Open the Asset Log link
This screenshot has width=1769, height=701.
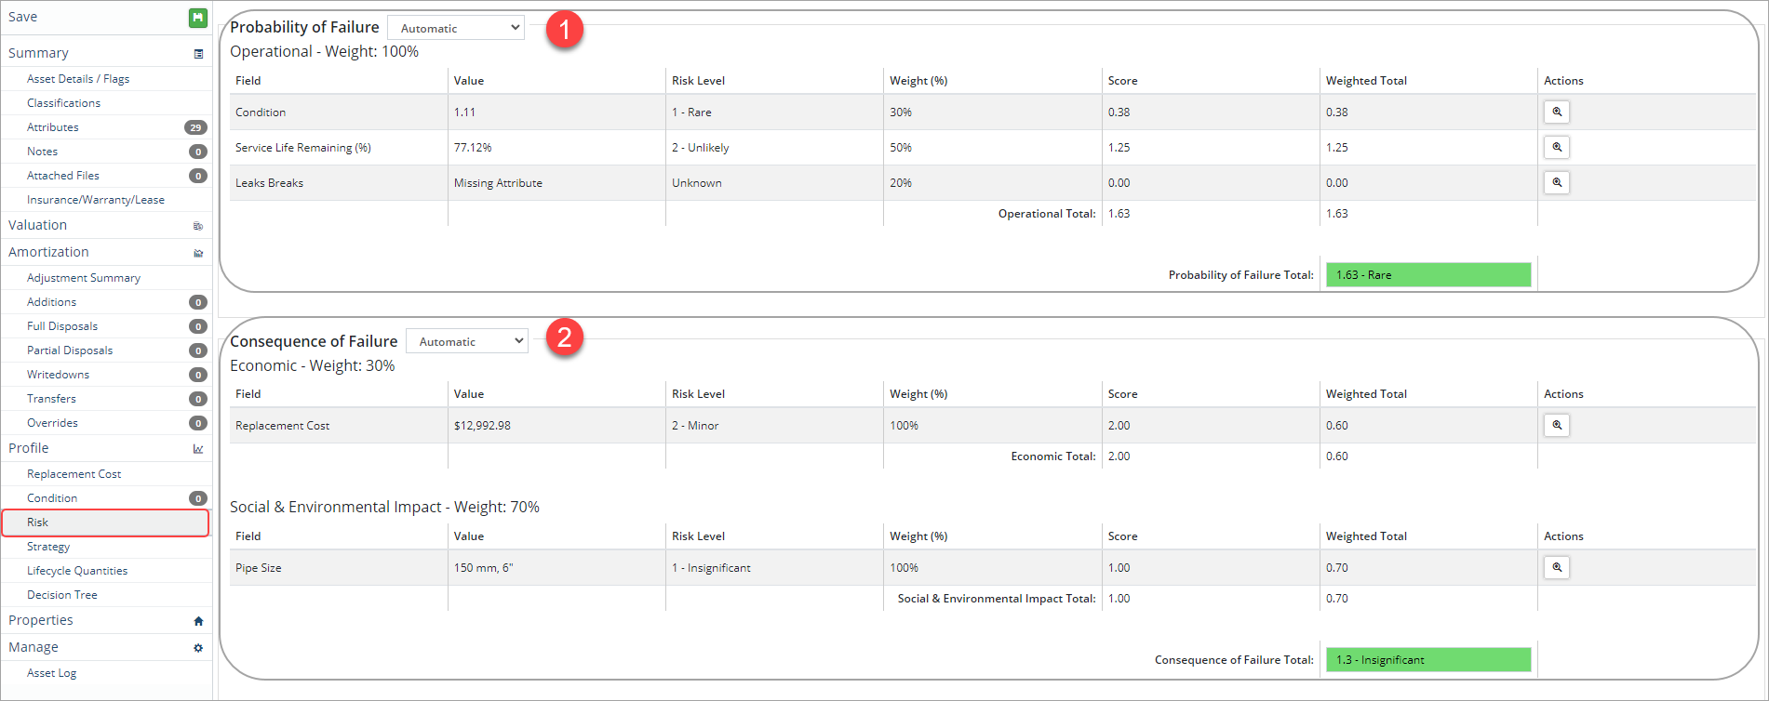(x=52, y=673)
